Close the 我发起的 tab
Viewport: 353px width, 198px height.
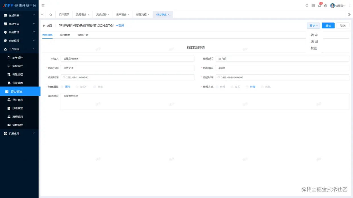[108, 15]
